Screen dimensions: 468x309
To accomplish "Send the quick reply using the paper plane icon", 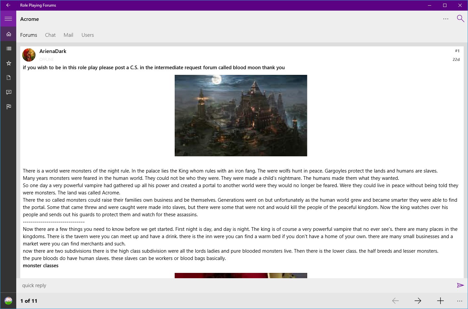I will coord(460,285).
